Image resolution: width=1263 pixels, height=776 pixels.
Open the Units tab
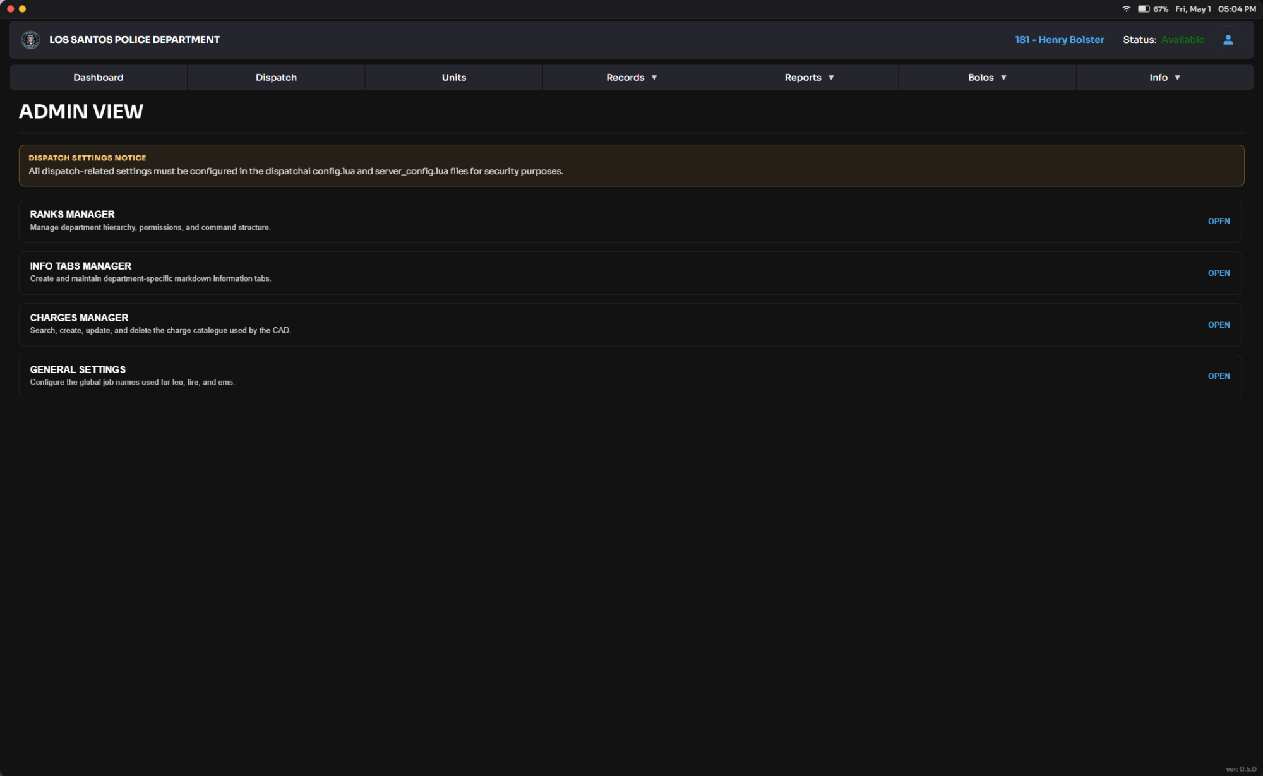click(454, 77)
